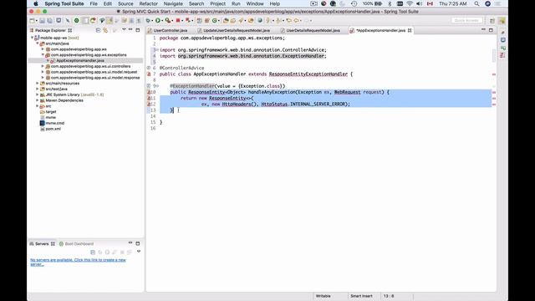Click the error marker on line 10
This screenshot has height=301, width=535.
click(149, 92)
